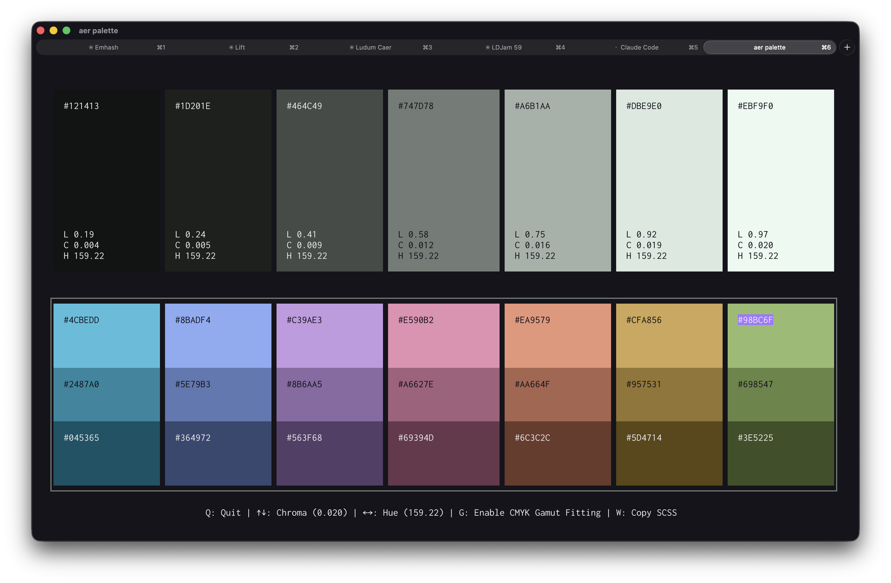Select the aer palette tab
This screenshot has width=891, height=583.
coord(769,47)
